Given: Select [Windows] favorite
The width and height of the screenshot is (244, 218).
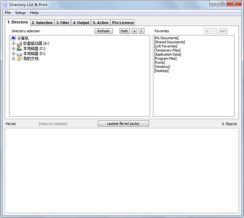Looking at the screenshot, I should [x=162, y=67].
